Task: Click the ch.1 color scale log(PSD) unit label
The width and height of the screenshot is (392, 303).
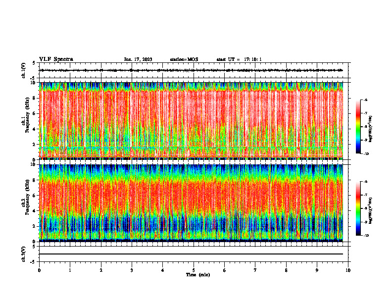Action: click(x=371, y=129)
